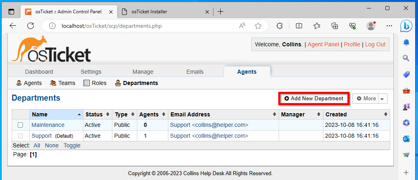Toggle selection via the Toggle link
The height and width of the screenshot is (180, 418).
point(72,145)
